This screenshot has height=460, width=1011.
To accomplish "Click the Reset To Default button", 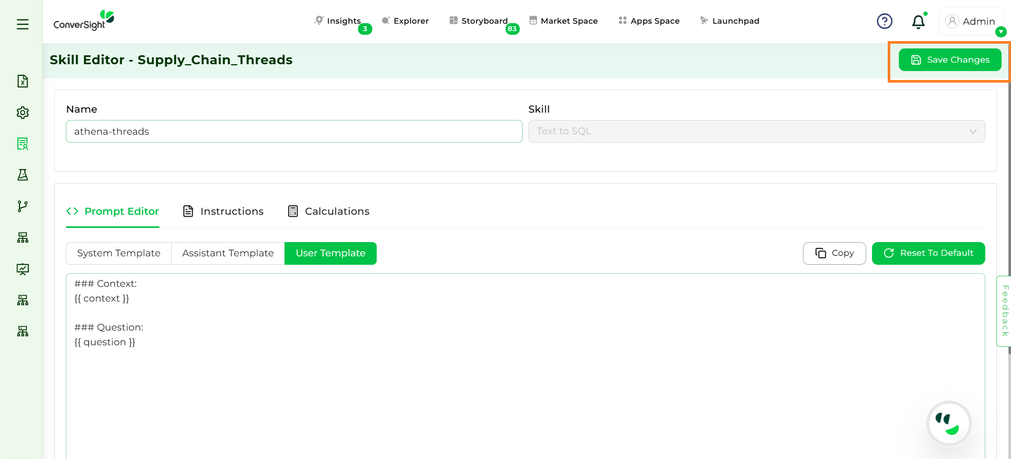I will (x=928, y=253).
